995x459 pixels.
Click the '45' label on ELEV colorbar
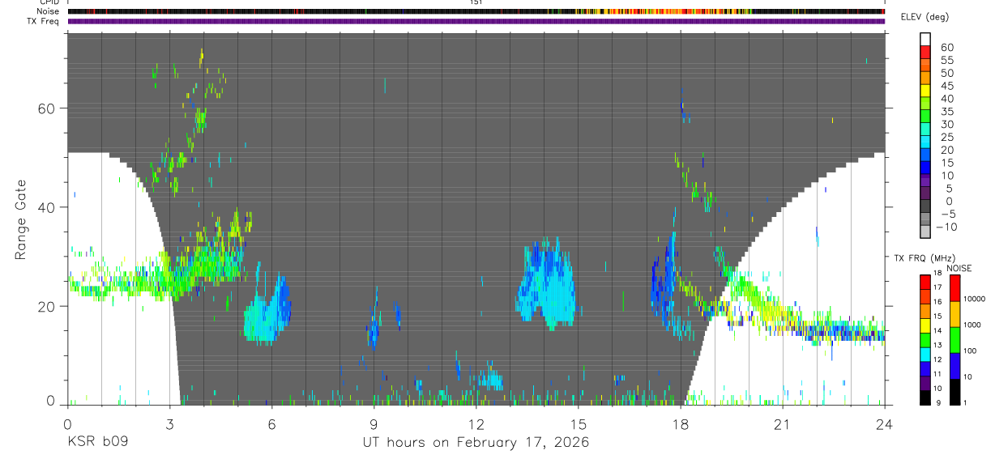(946, 86)
